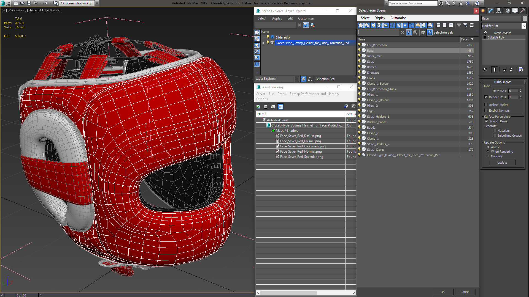Click Select Invert icon in Select From Scene
The image size is (529, 297).
(451, 25)
